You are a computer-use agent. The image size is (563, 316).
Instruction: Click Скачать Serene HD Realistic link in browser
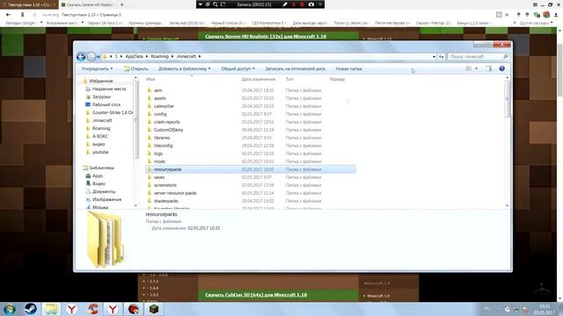coord(266,37)
